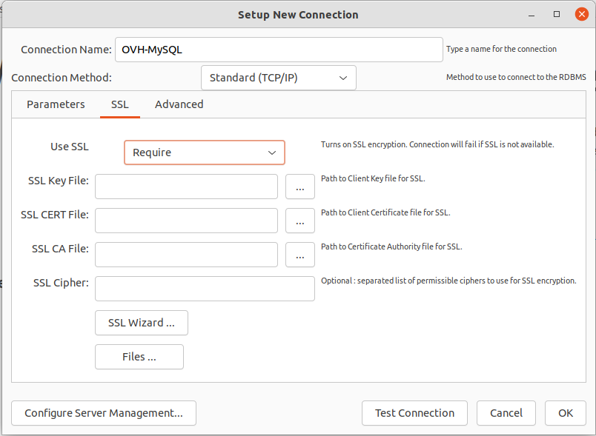
Task: Confirm the connection with OK
Action: pyautogui.click(x=565, y=413)
